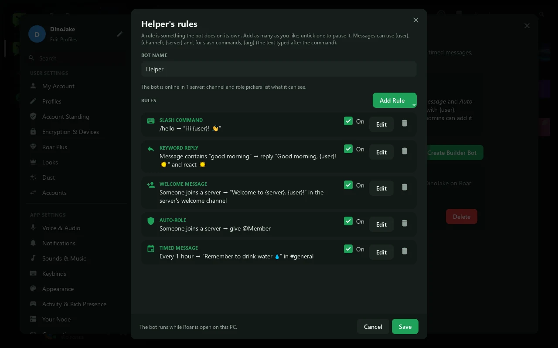
Task: Click the Keyword Reply arrow icon
Action: pos(151,149)
